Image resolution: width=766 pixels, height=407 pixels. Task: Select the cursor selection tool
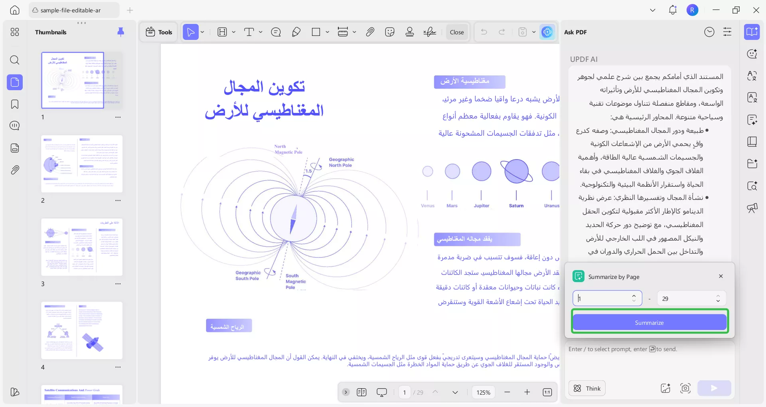pyautogui.click(x=190, y=32)
